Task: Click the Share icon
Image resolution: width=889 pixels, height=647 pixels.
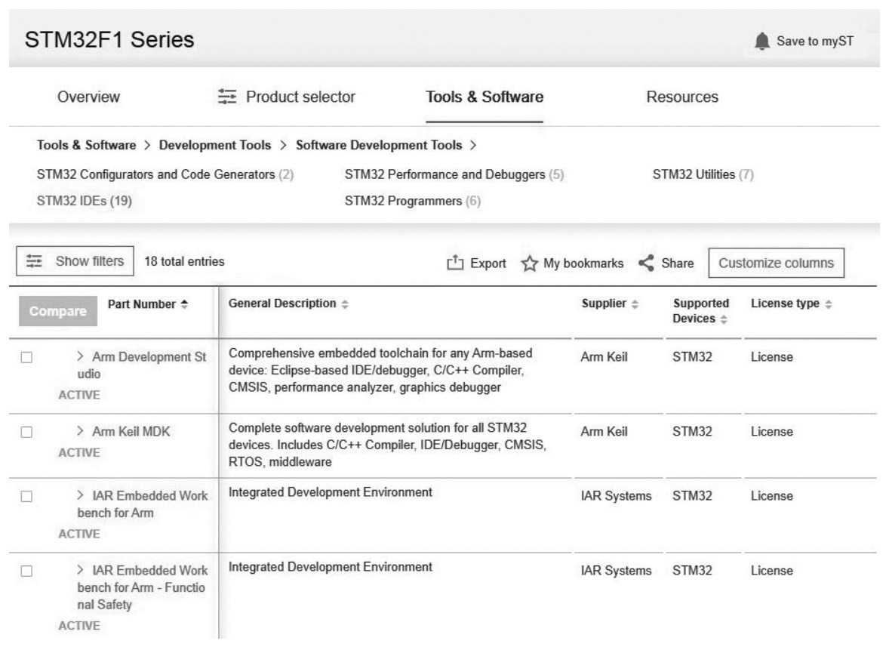Action: (646, 263)
